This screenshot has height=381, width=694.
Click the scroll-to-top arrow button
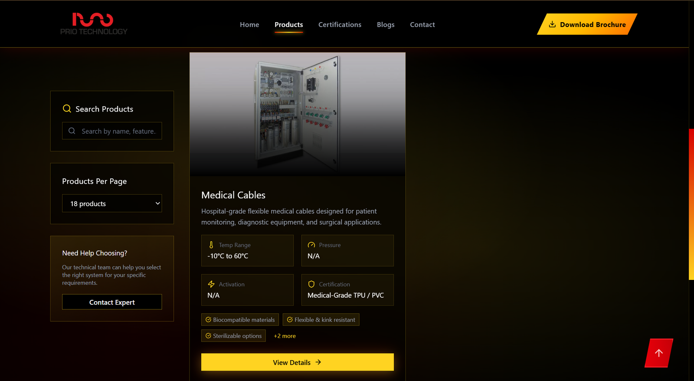(x=658, y=353)
